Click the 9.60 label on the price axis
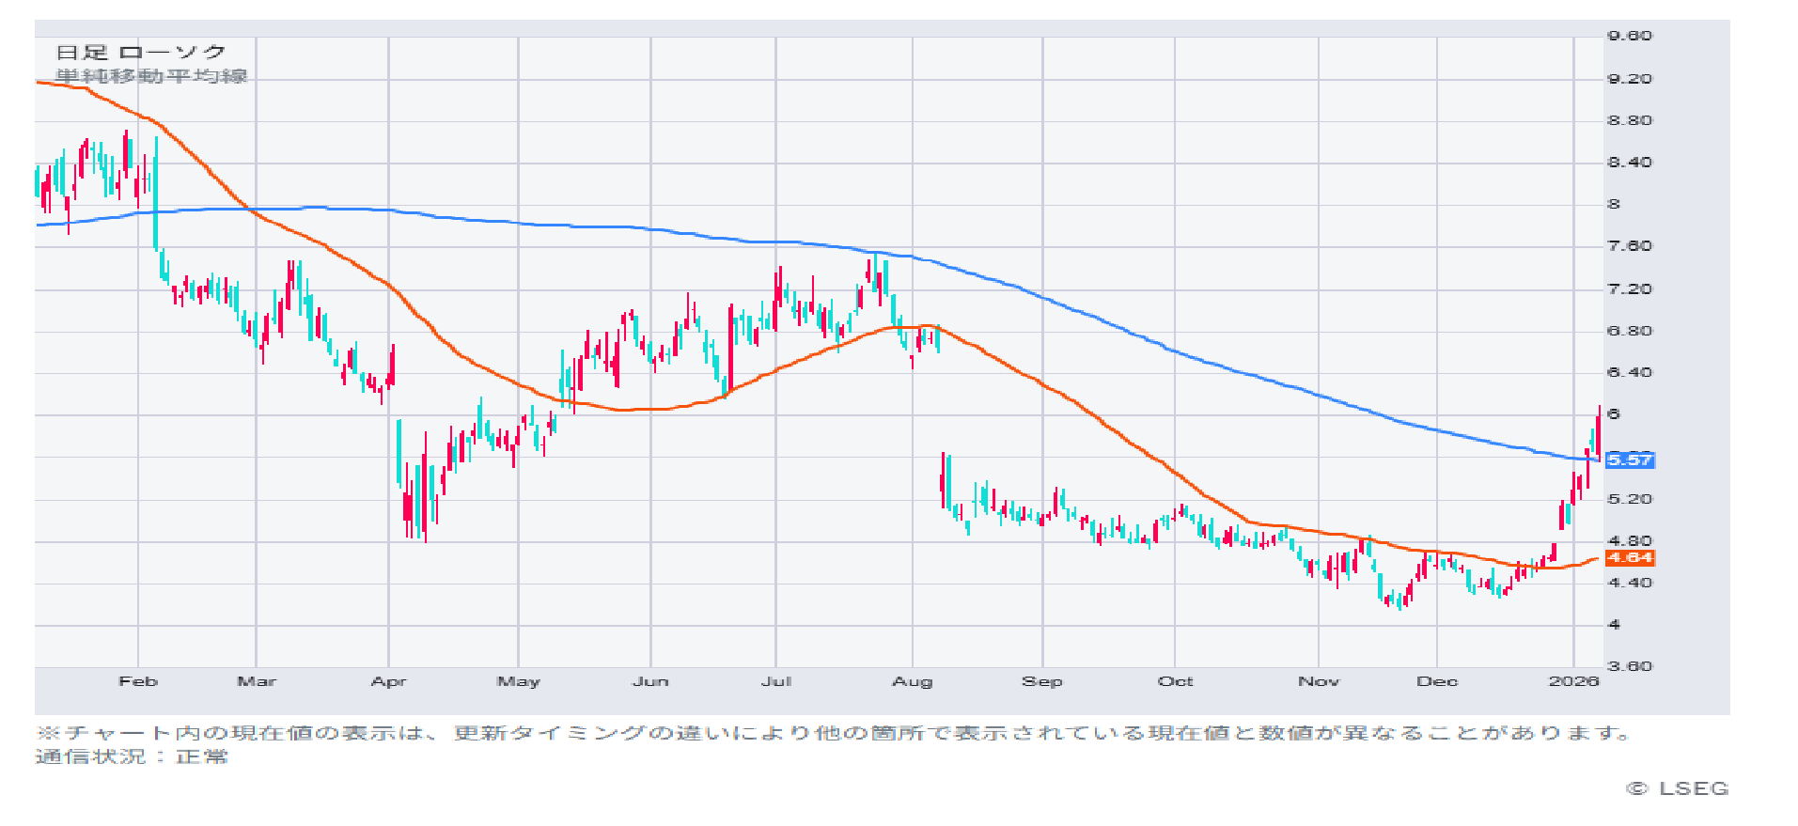The height and width of the screenshot is (826, 1798). 1629,36
